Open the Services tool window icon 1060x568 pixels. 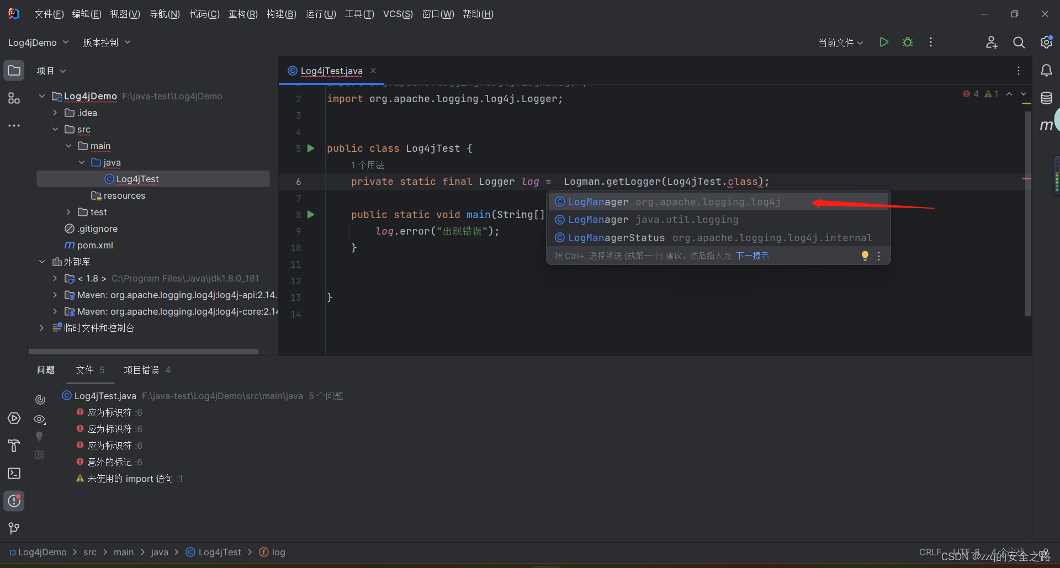(x=14, y=418)
